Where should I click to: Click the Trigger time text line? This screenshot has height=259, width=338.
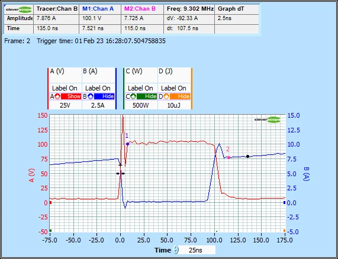click(x=101, y=41)
